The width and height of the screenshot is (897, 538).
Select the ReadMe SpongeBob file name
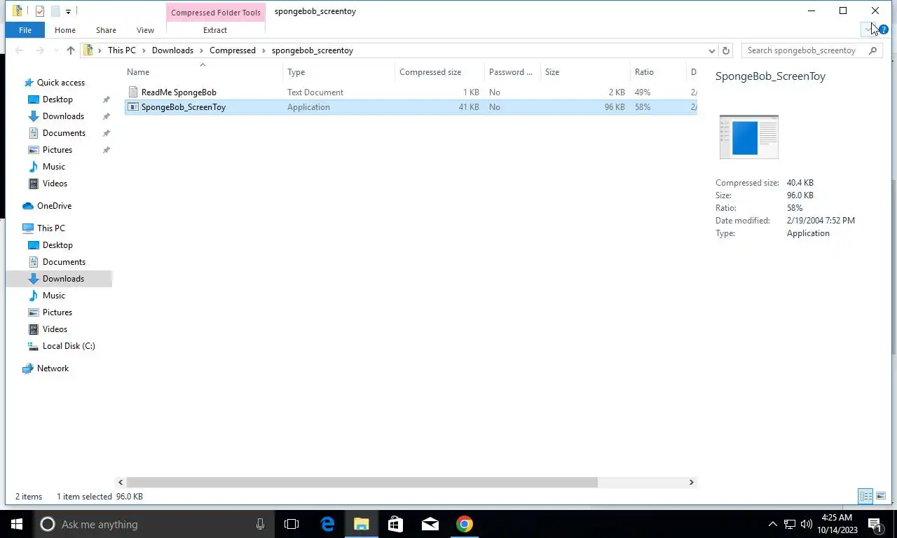tap(179, 92)
